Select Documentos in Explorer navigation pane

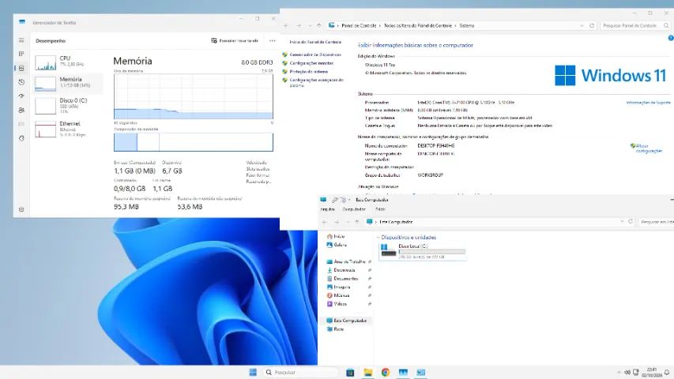point(342,279)
